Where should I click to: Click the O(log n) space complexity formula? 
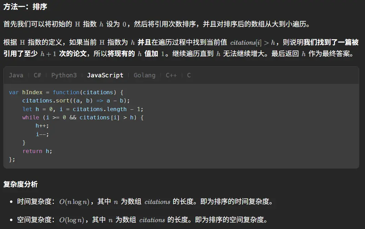[x=72, y=220]
